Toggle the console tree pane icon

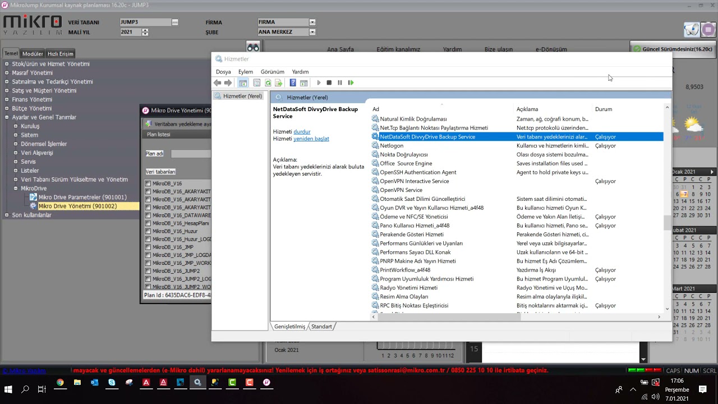243,82
